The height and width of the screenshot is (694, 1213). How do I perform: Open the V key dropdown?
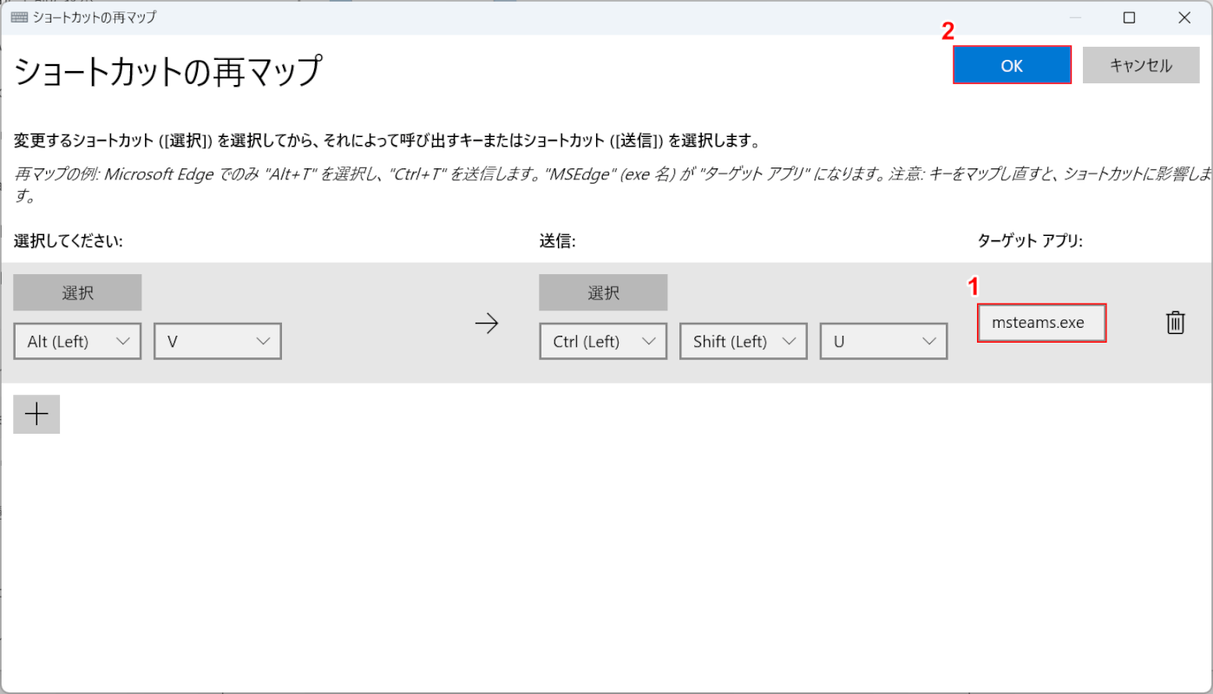tap(218, 341)
